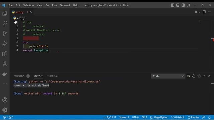This screenshot has width=214, height=120.
Task: Run the Python file with play button
Action: click(x=196, y=12)
